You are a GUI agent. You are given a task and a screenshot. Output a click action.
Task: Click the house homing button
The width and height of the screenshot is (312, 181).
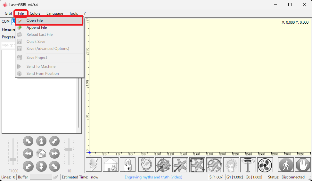tap(111, 164)
